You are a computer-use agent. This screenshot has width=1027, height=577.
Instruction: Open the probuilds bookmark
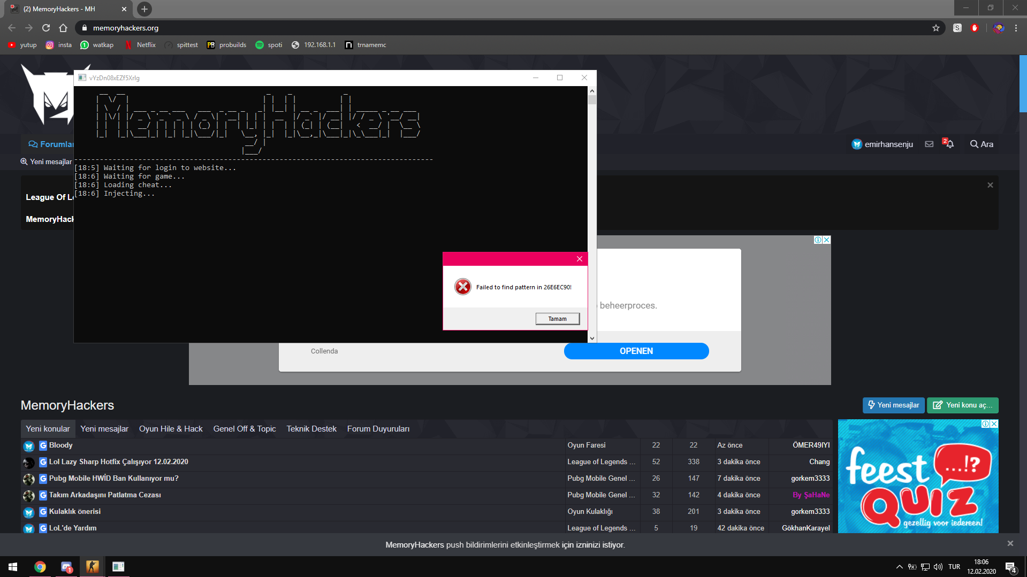(226, 45)
